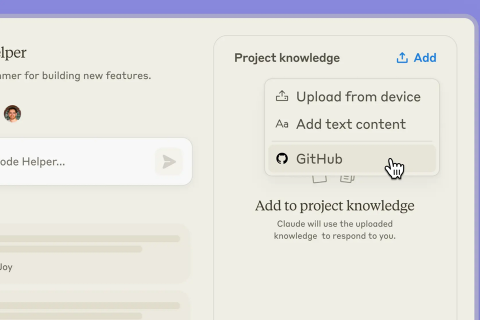The image size is (480, 320).
Task: Click the user profile avatar photo
Action: [12, 113]
